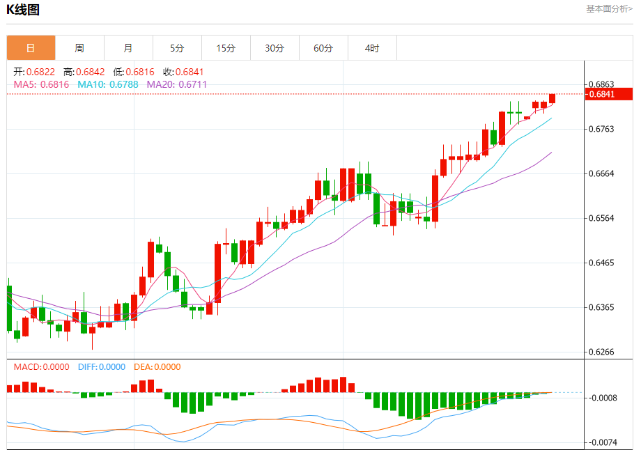Click the -0.0074 MACD axis label
This screenshot has width=641, height=450.
(603, 442)
